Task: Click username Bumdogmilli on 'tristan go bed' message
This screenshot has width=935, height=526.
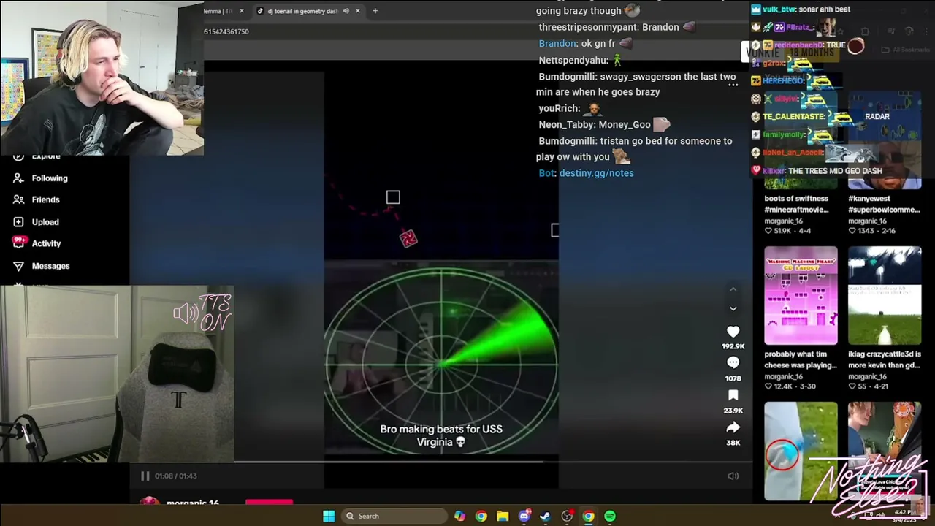Action: click(566, 141)
